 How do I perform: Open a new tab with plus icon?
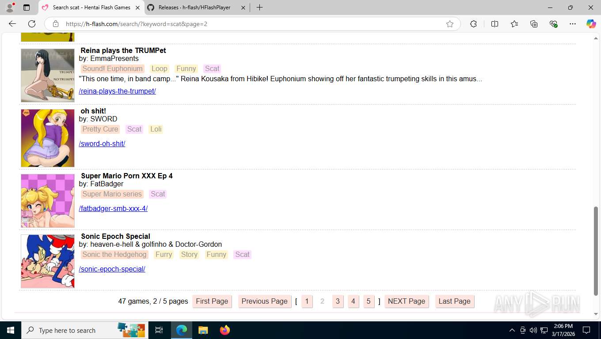259,8
